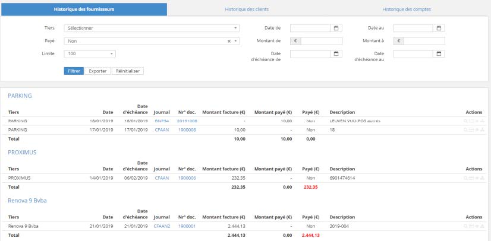Open document link 1900006
This screenshot has height=241, width=491.
tap(187, 178)
